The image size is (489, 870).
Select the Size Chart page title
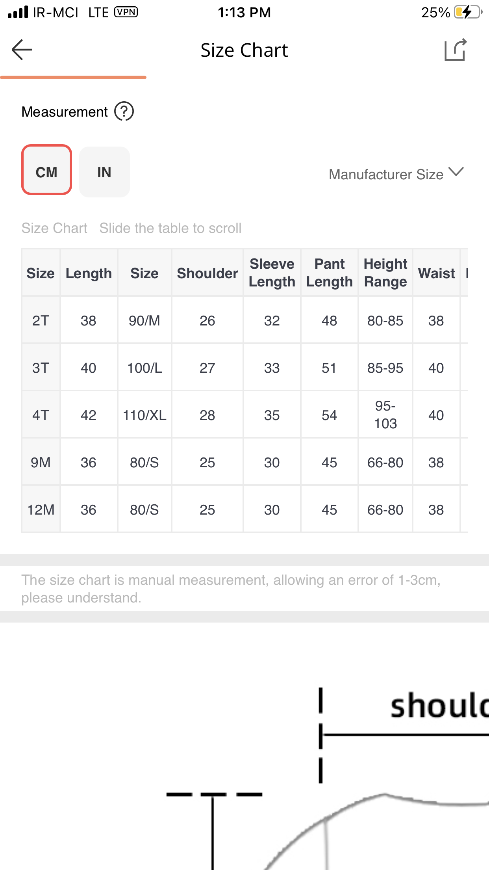click(x=244, y=50)
